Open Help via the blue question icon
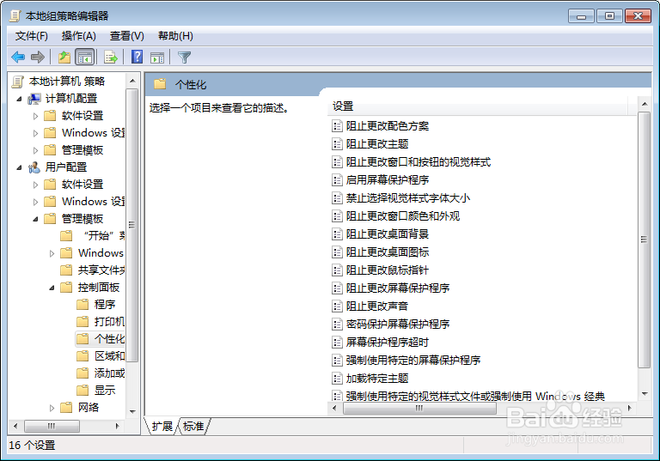The width and height of the screenshot is (660, 461). pyautogui.click(x=137, y=57)
